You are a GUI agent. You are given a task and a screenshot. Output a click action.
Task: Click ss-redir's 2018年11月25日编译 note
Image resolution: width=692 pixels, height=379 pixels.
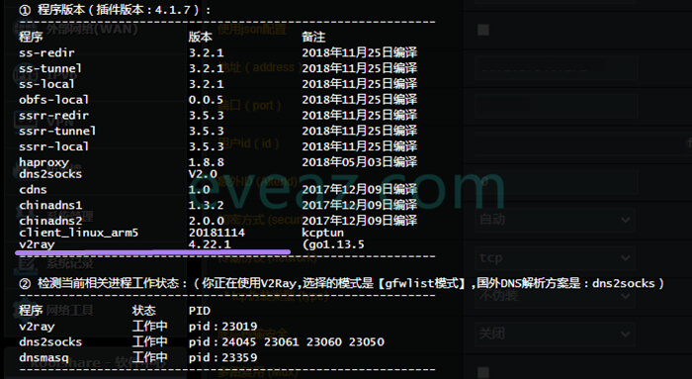(x=359, y=52)
